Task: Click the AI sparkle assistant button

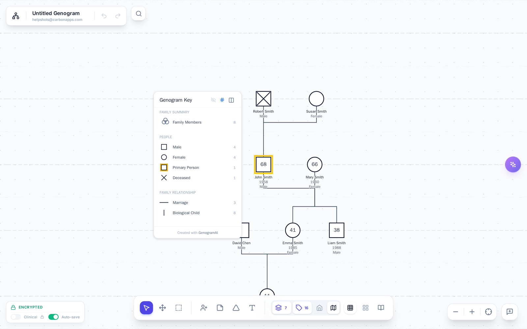Action: point(513,164)
